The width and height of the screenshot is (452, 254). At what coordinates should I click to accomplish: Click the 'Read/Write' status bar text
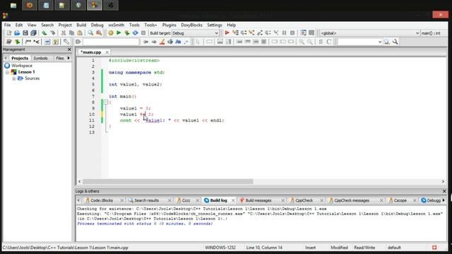[364, 248]
